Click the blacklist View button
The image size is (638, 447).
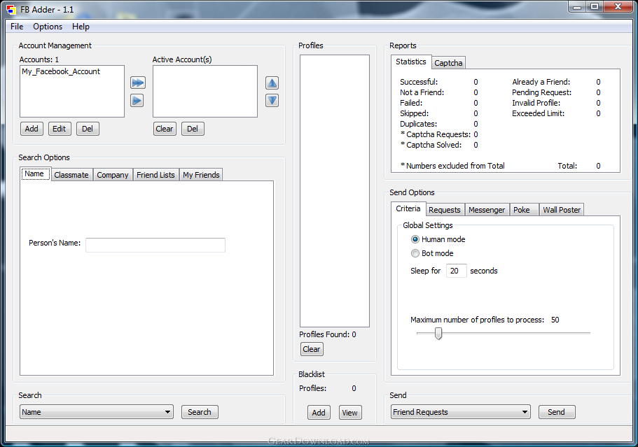click(349, 413)
